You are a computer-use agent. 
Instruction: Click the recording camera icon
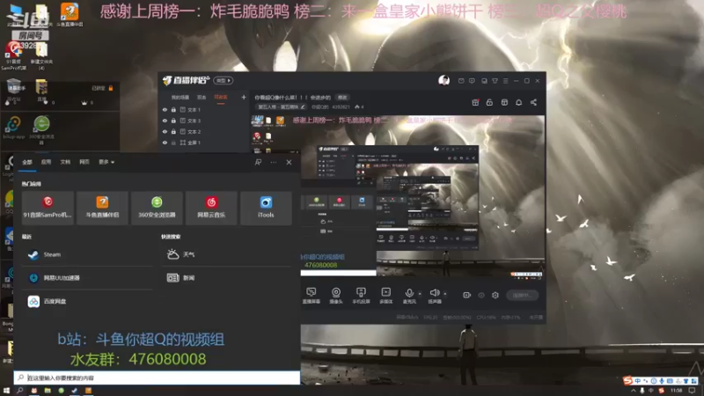467,295
